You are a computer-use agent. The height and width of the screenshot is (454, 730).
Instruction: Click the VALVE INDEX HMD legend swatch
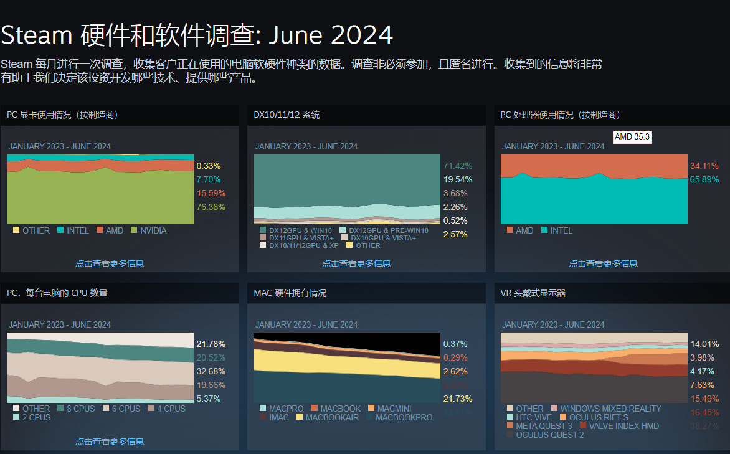click(x=583, y=425)
